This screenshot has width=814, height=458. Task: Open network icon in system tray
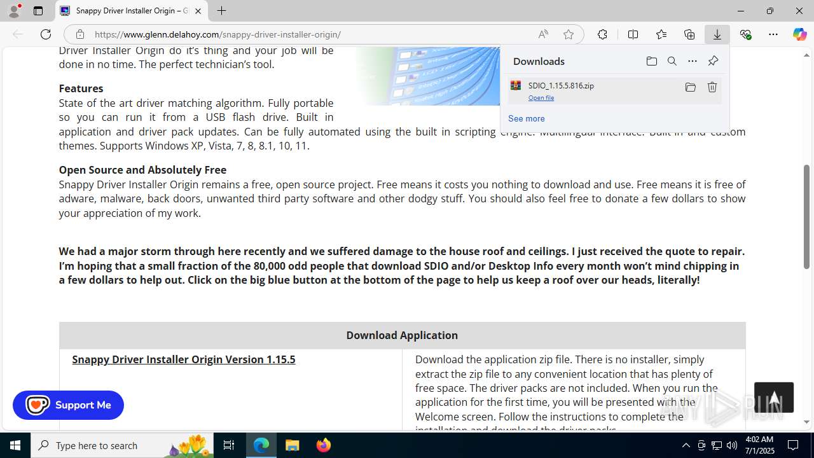point(717,445)
